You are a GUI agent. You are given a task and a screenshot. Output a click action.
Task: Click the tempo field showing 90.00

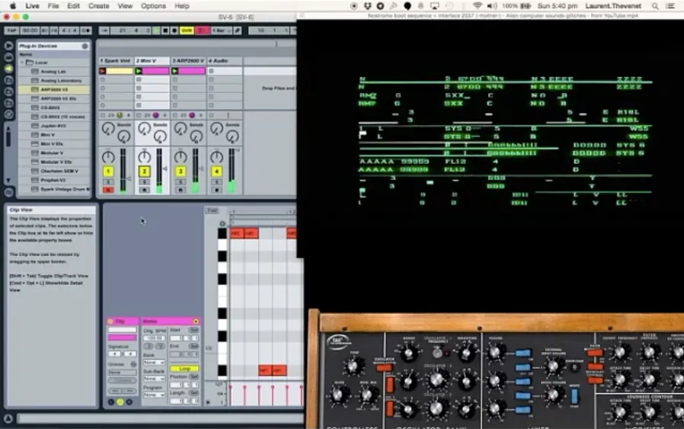click(x=30, y=30)
